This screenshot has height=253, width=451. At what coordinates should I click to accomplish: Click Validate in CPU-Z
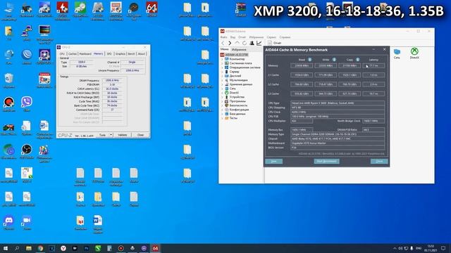pos(123,135)
